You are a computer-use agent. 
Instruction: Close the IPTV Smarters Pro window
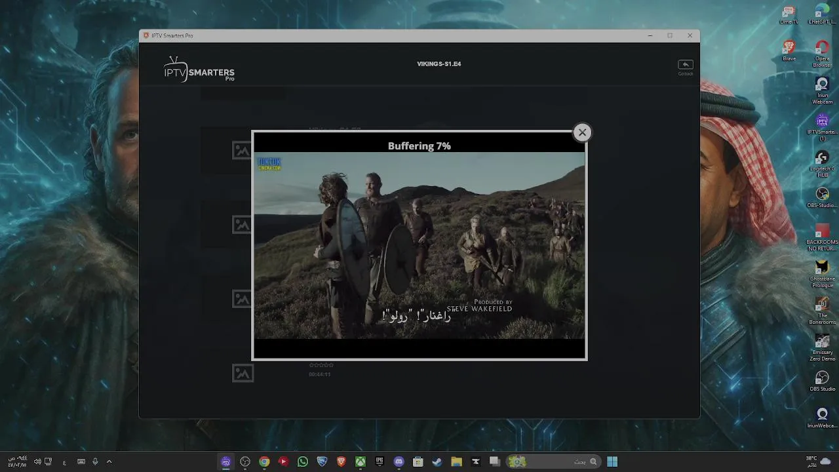pos(690,35)
